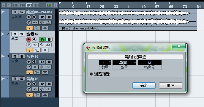Screen dimensions: 204x107
Task: Mute track 音频 02
Action: [x=15, y=34]
